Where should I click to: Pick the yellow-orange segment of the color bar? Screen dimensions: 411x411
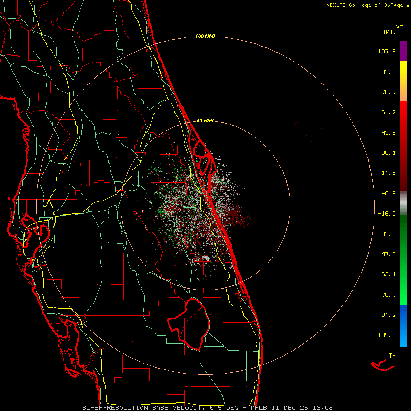[403, 81]
